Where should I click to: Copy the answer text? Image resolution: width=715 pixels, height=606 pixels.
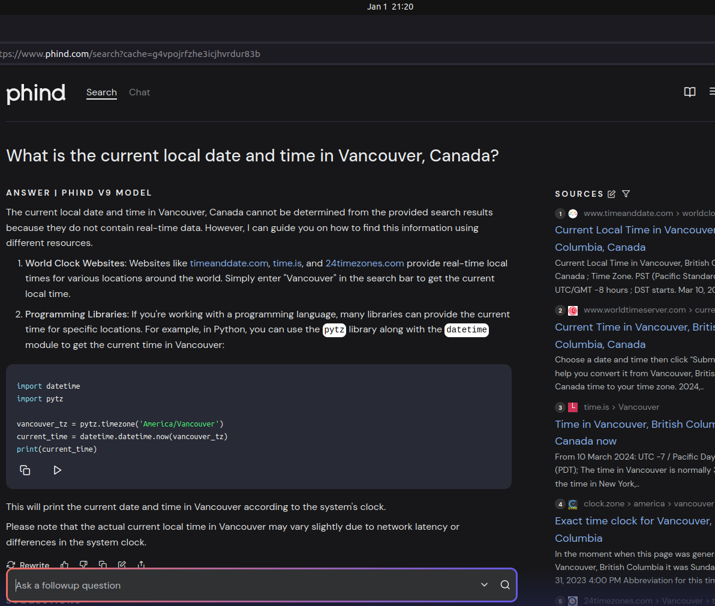tap(103, 565)
